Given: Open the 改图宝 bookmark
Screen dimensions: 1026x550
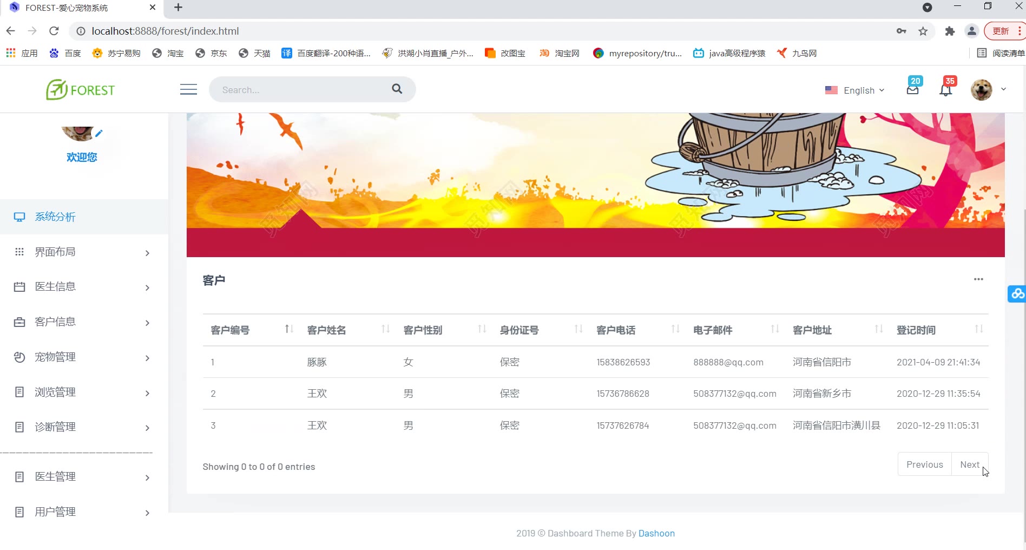Looking at the screenshot, I should tap(505, 53).
